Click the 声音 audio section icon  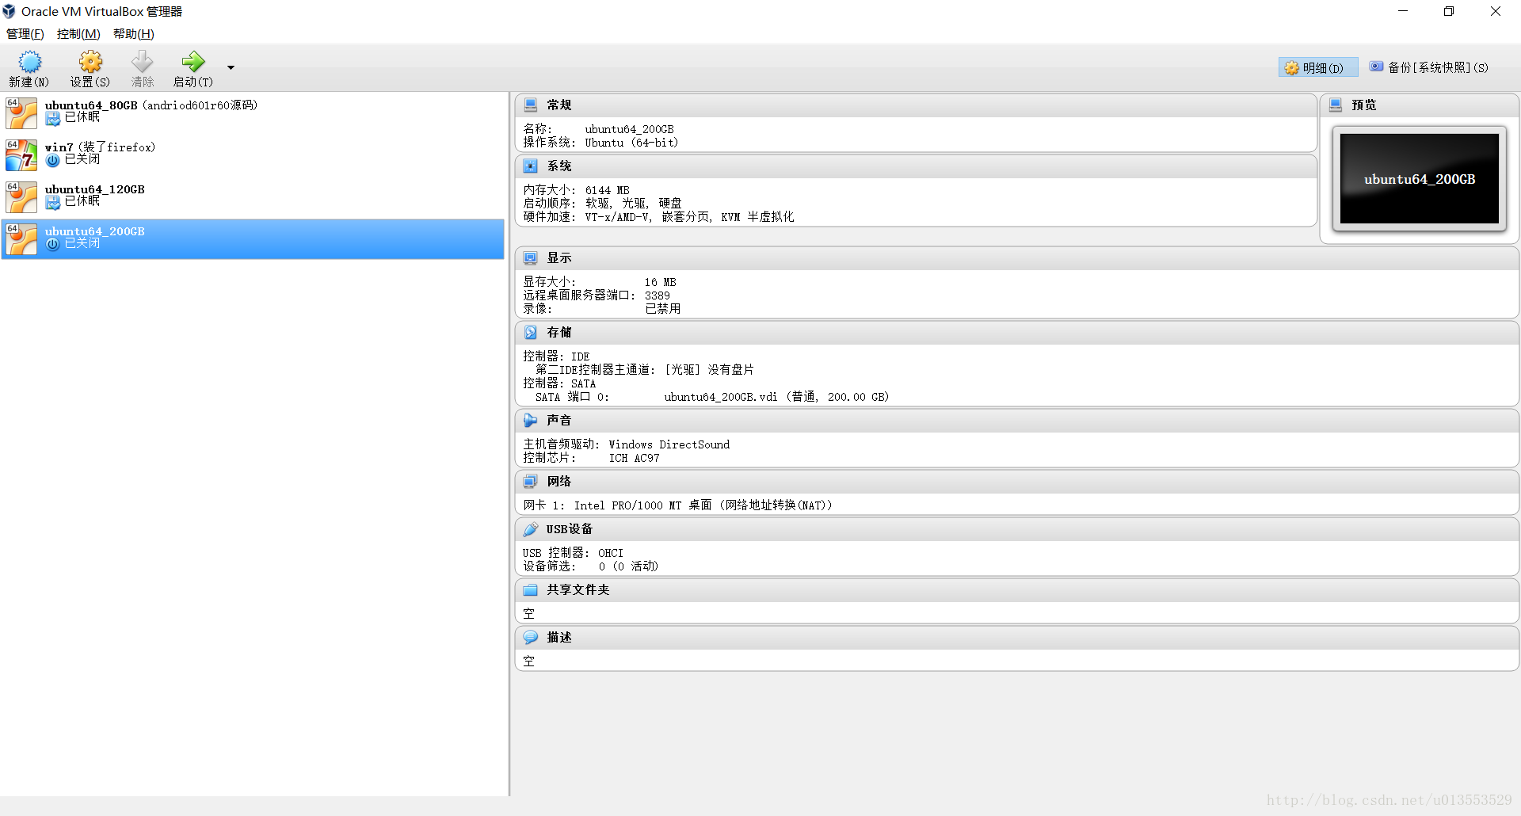point(531,421)
